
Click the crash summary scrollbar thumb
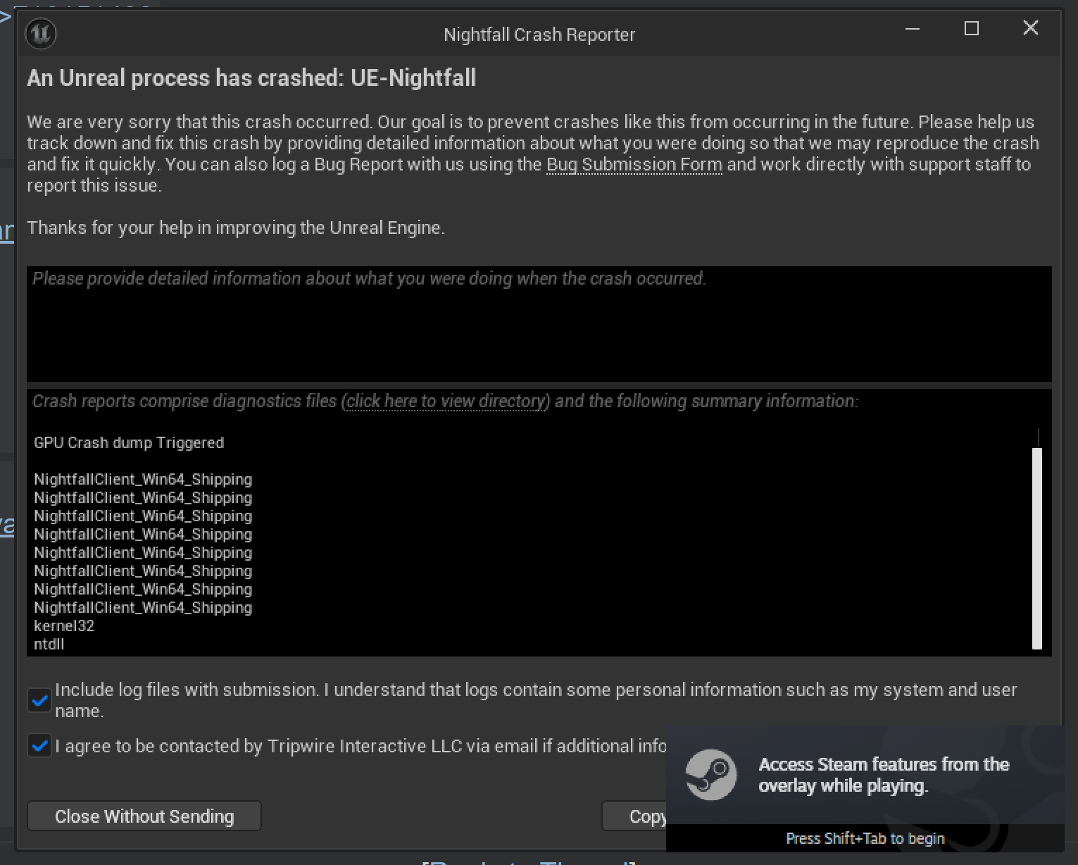[1036, 548]
